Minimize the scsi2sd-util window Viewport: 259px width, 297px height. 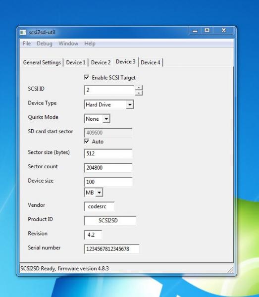[195, 31]
